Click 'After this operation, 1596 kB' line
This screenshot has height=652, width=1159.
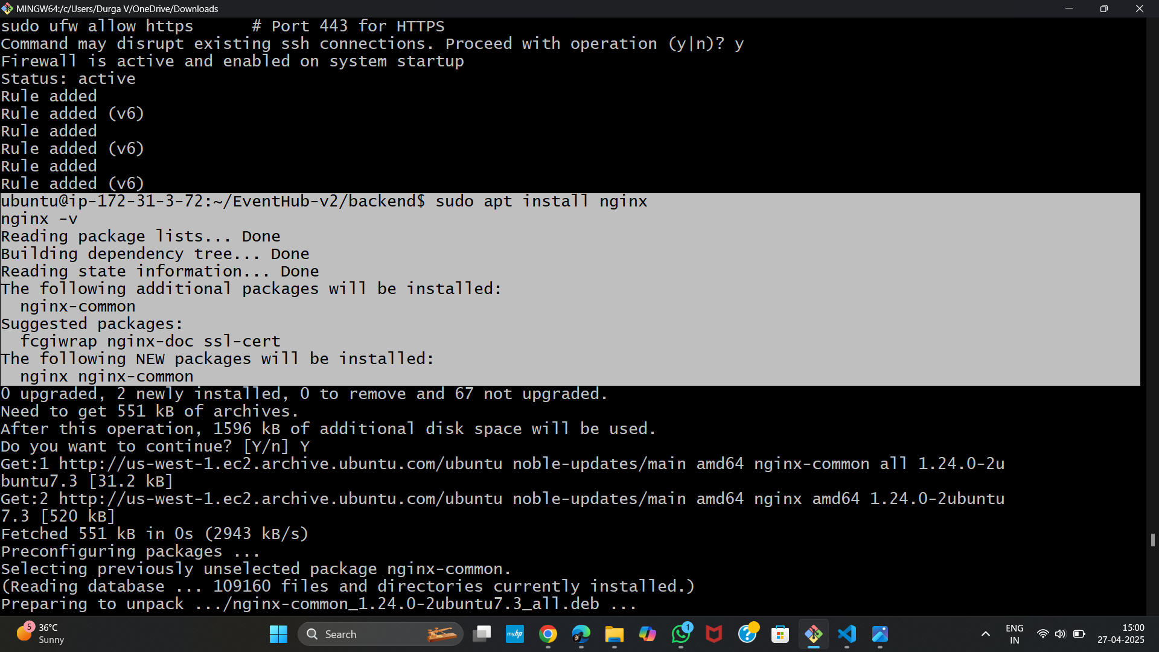(328, 429)
